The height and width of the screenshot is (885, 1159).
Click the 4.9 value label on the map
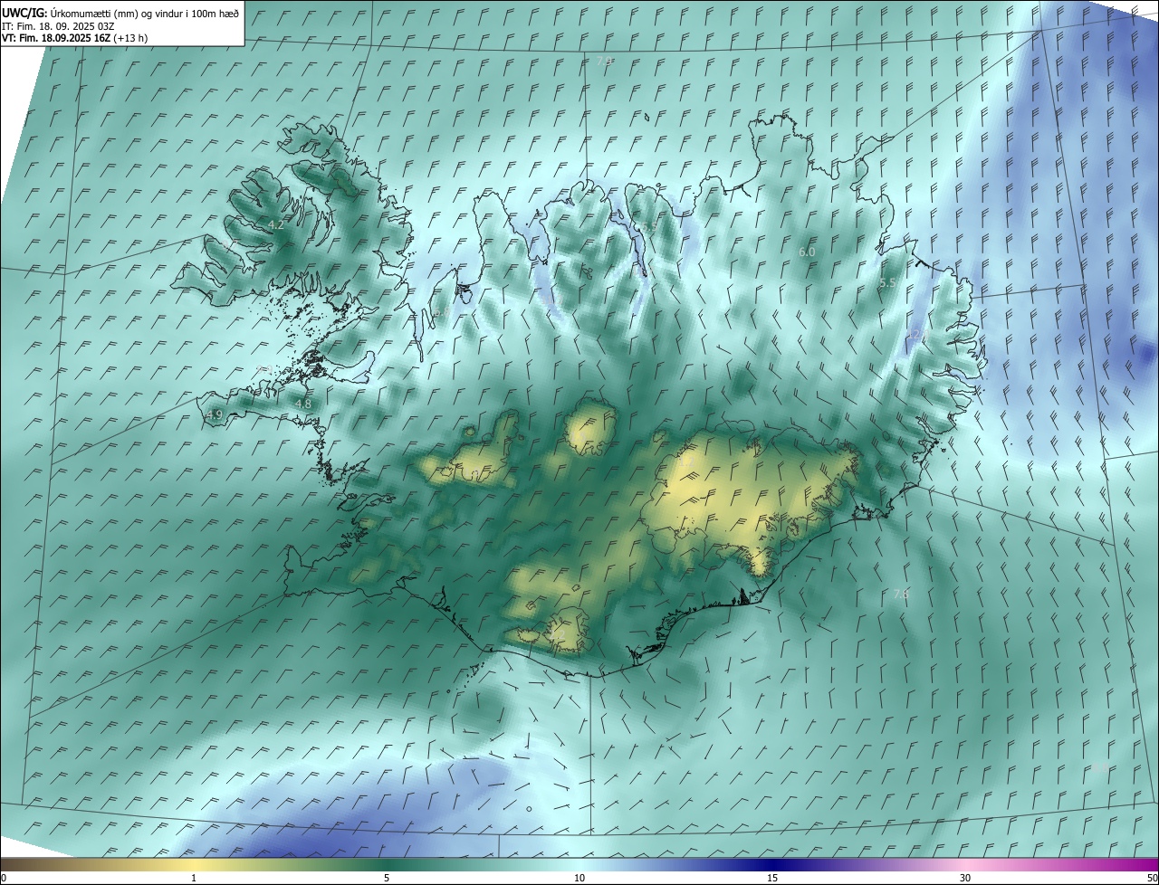point(214,414)
